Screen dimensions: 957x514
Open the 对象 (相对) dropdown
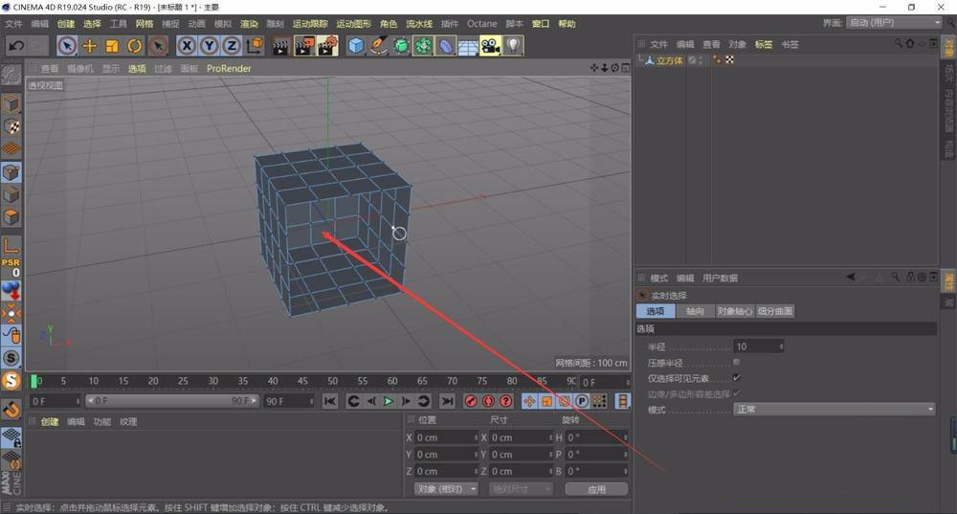(446, 489)
